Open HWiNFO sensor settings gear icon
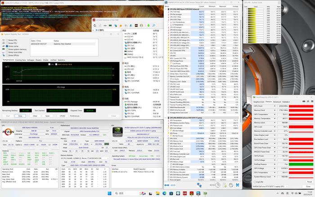 tap(231, 185)
